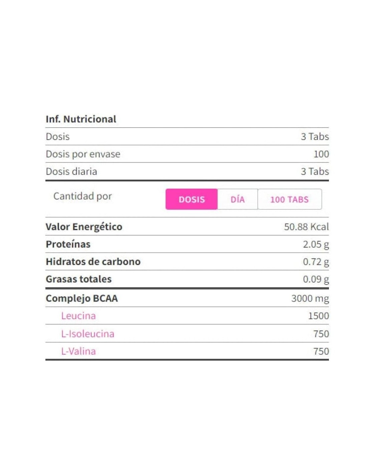The width and height of the screenshot is (367, 475).
Task: Open the L-Isoleucina ingredient link
Action: click(88, 334)
